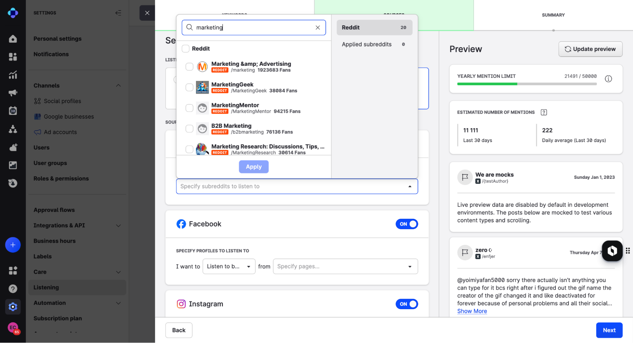
Task: Click the Update preview button
Action: point(590,49)
